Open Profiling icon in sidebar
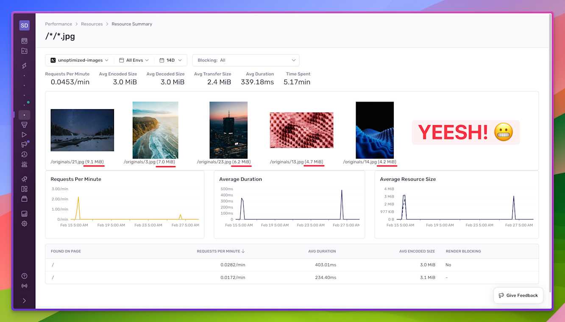The height and width of the screenshot is (322, 565). 24,124
